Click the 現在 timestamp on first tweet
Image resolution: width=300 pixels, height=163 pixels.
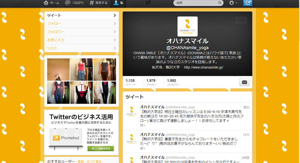[246, 108]
